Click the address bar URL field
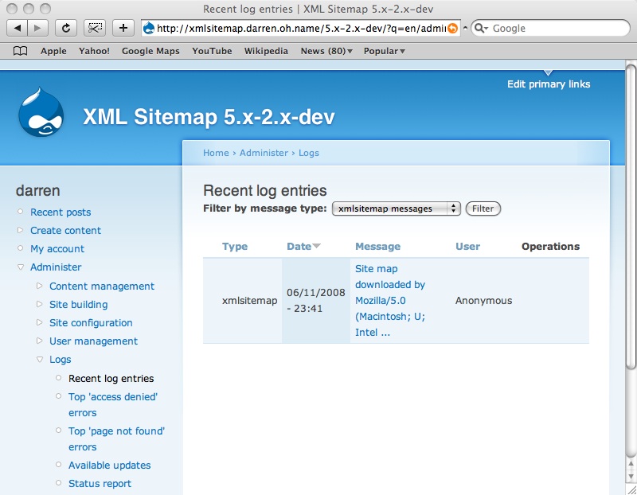 pos(301,28)
